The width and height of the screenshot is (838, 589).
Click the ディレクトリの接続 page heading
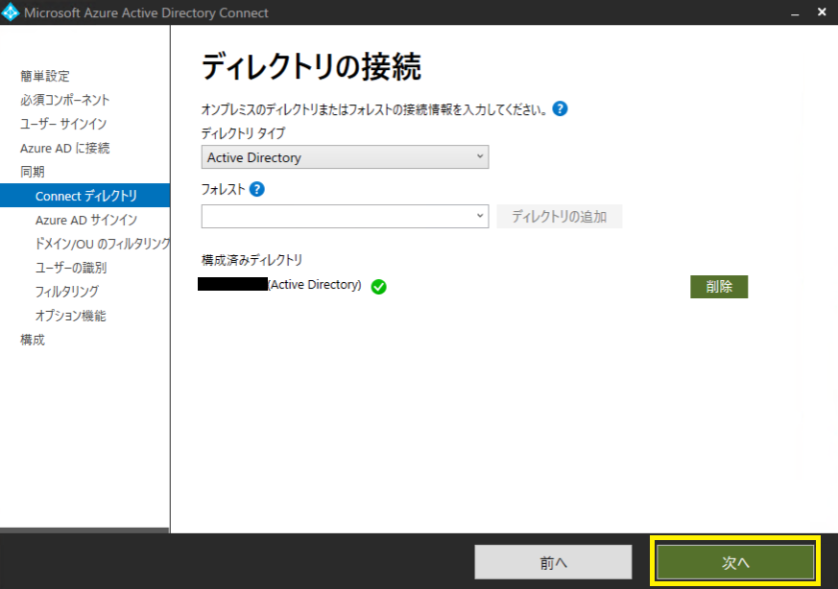click(311, 67)
